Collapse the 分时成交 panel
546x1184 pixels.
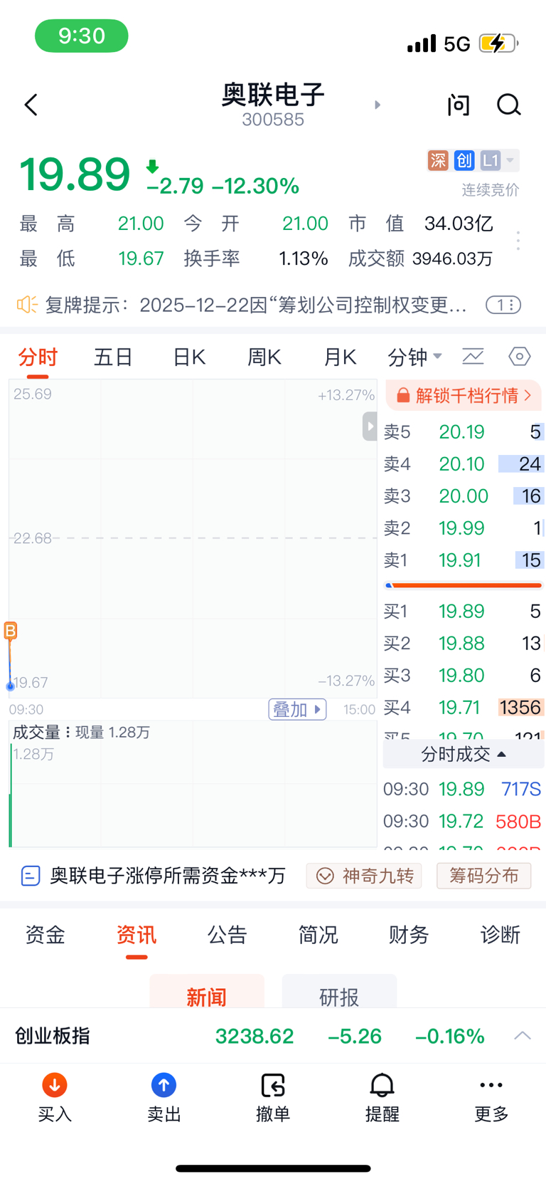[x=464, y=754]
